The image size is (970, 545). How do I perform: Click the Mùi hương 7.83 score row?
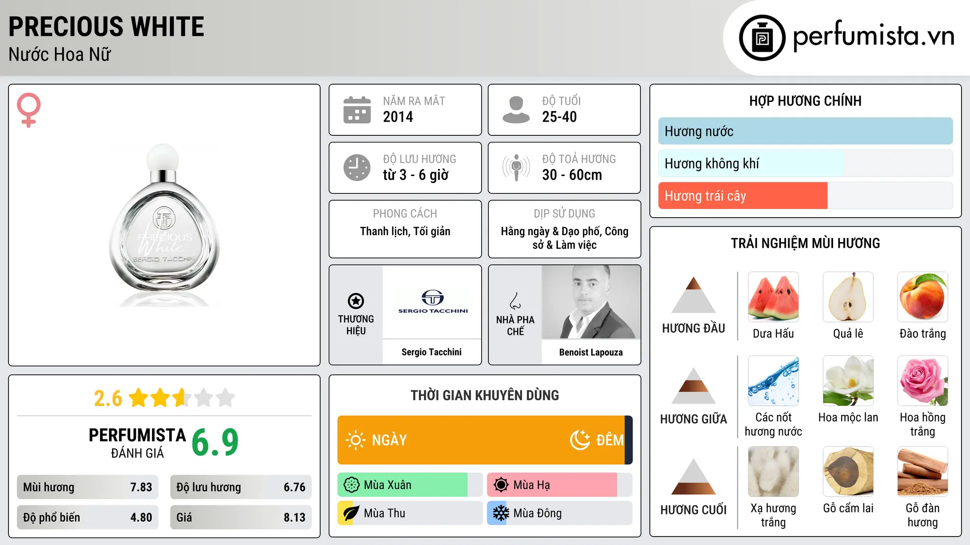(x=88, y=487)
